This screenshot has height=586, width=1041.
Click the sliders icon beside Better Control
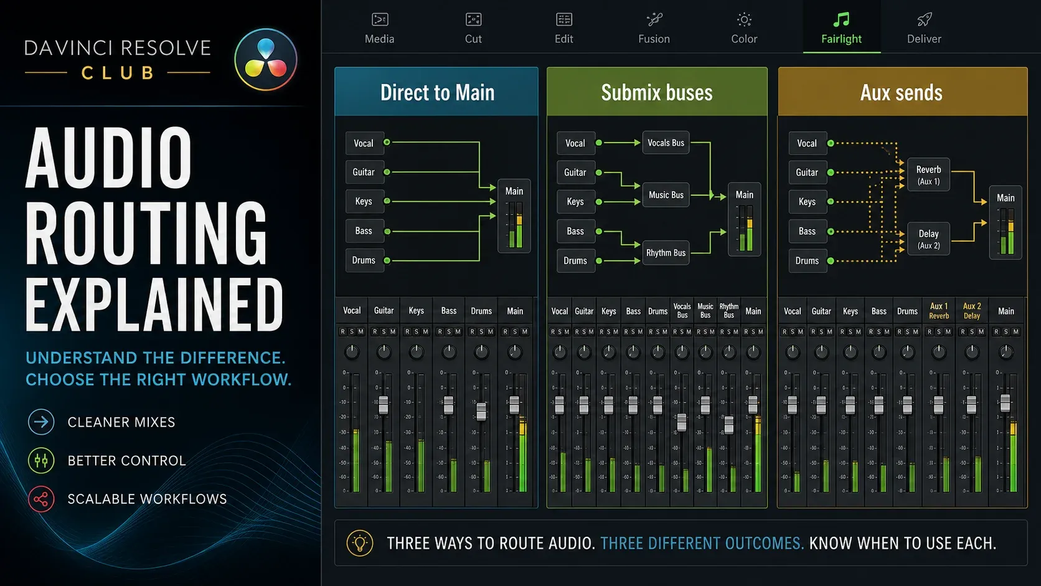click(41, 461)
